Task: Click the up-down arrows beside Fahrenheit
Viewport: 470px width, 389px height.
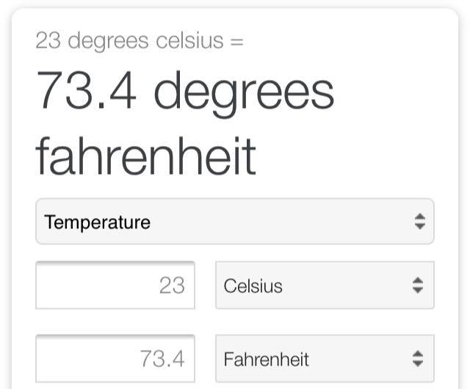Action: (417, 359)
